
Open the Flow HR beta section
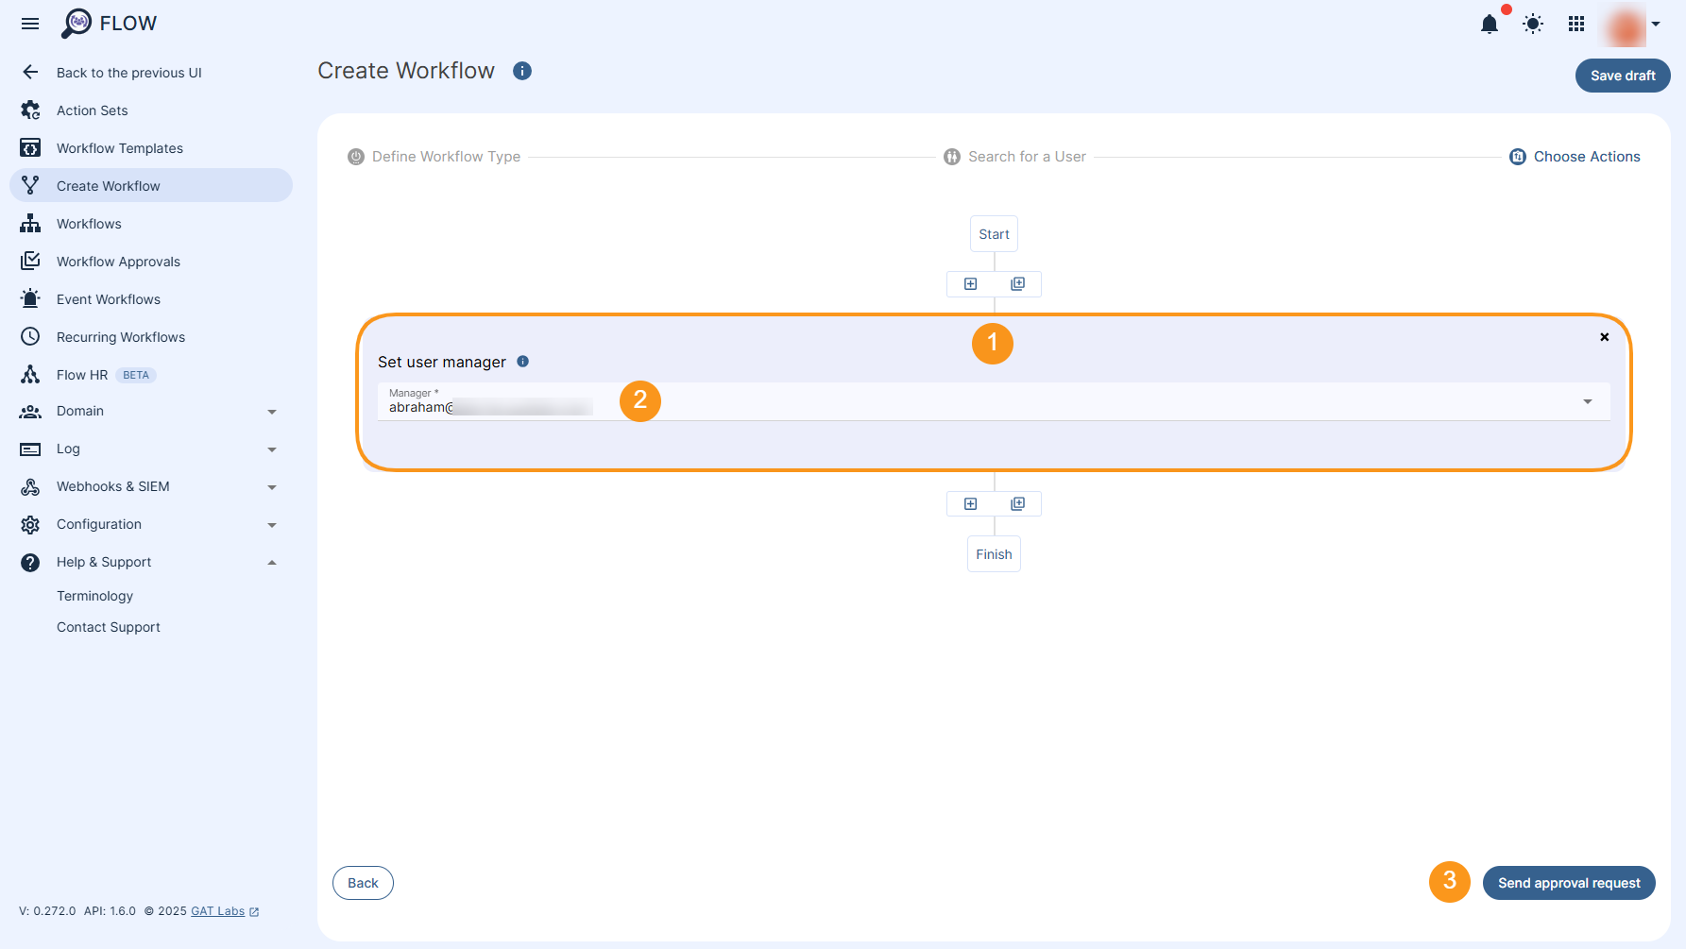coord(84,374)
